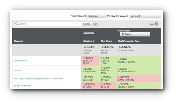This screenshot has width=176, height=102.
Task: Click the -23.58% sessions cell
Action: point(90,85)
